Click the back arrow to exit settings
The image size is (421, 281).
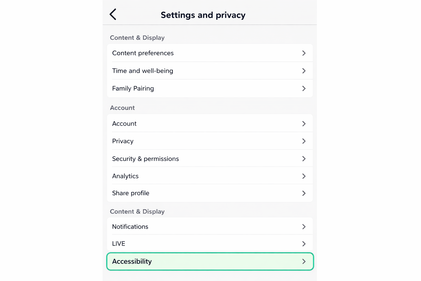point(113,14)
